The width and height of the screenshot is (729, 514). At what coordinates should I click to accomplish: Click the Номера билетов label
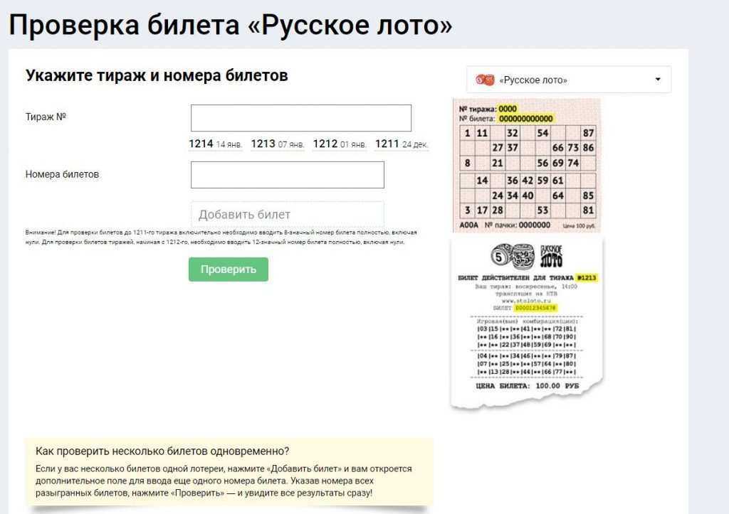[62, 174]
